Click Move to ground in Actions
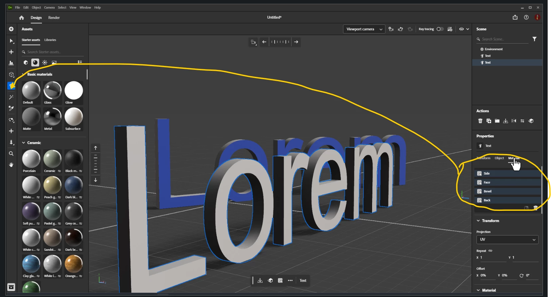The width and height of the screenshot is (551, 297). (505, 121)
